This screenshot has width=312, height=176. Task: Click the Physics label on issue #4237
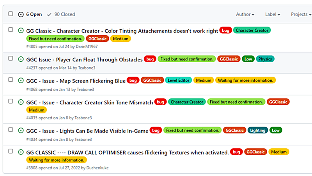(x=265, y=59)
